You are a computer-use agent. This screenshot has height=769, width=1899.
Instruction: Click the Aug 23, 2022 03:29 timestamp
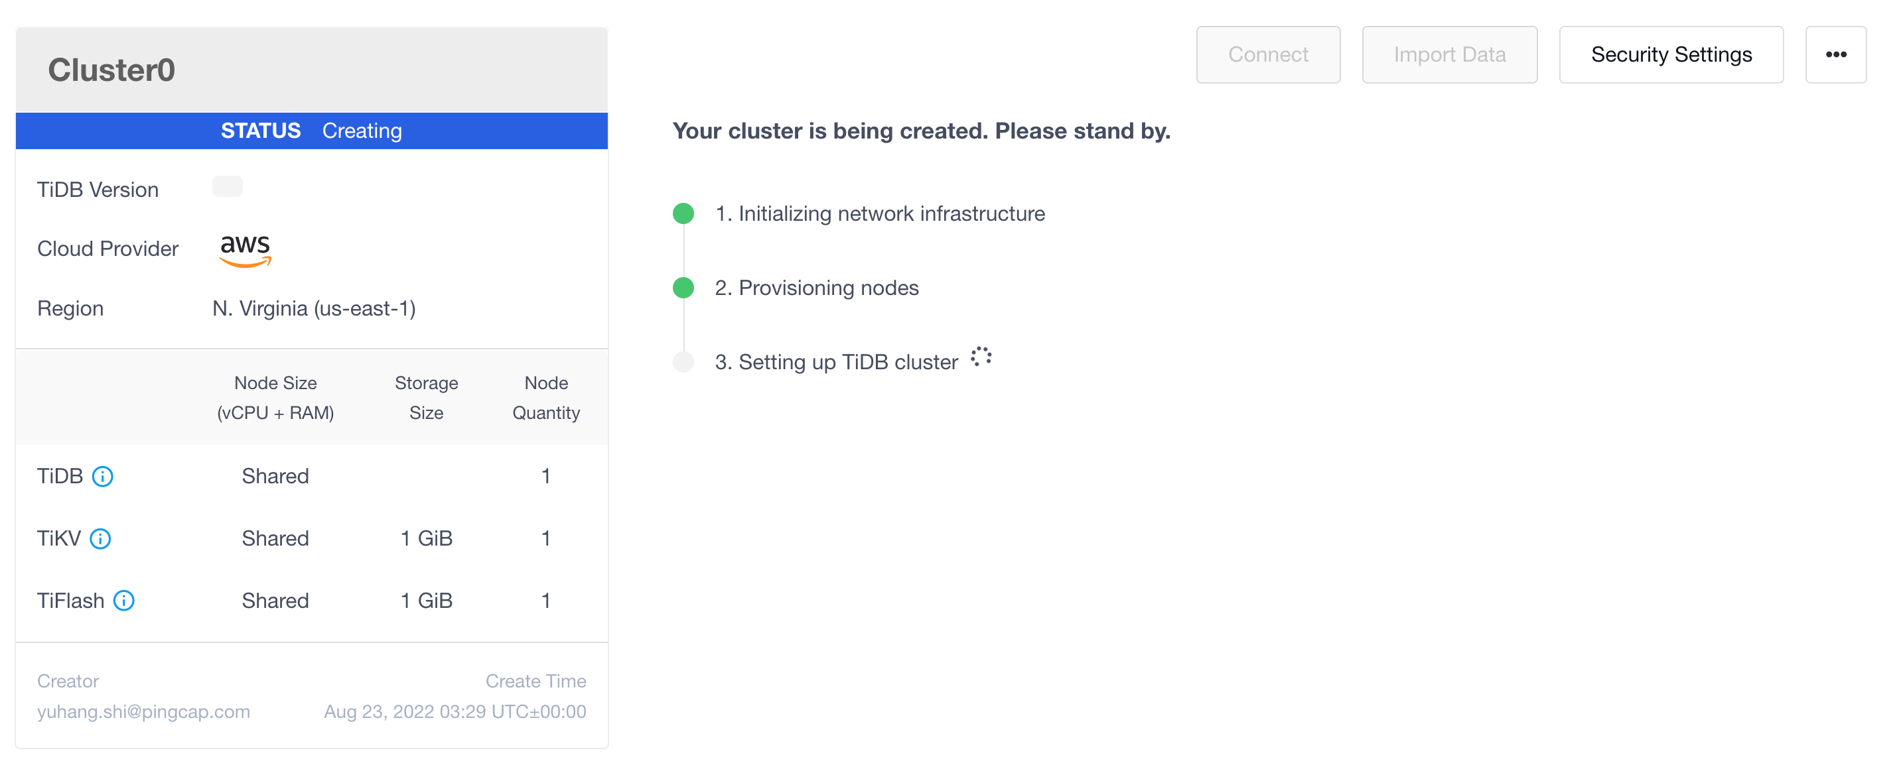[x=455, y=712]
